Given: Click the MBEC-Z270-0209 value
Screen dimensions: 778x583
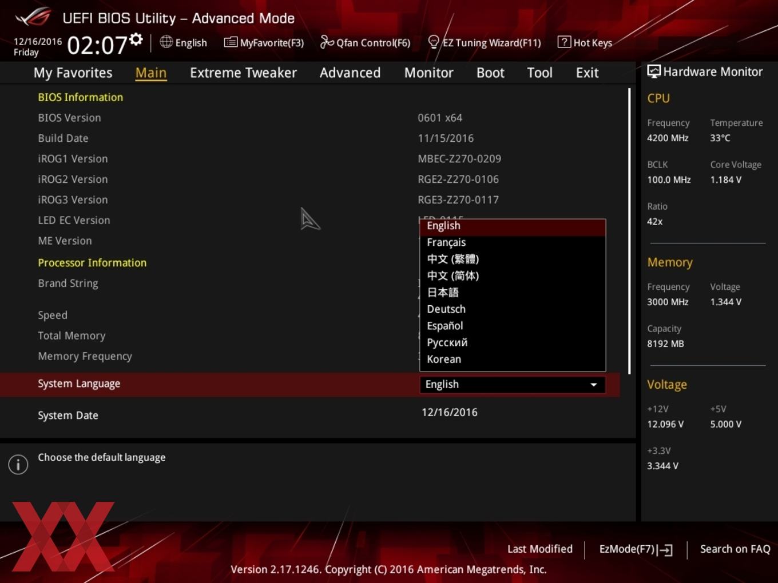Looking at the screenshot, I should pos(459,159).
